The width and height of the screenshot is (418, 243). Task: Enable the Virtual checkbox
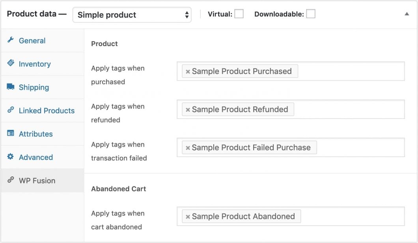[239, 14]
